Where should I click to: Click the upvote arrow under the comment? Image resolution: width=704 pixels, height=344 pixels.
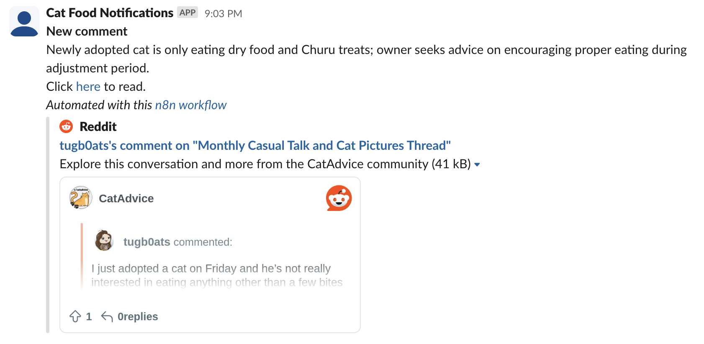click(x=75, y=316)
